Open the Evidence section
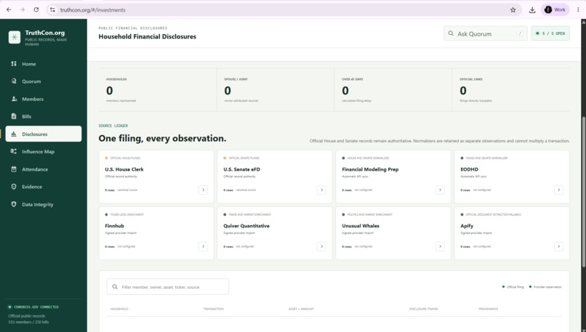This screenshot has width=586, height=332. (44, 187)
